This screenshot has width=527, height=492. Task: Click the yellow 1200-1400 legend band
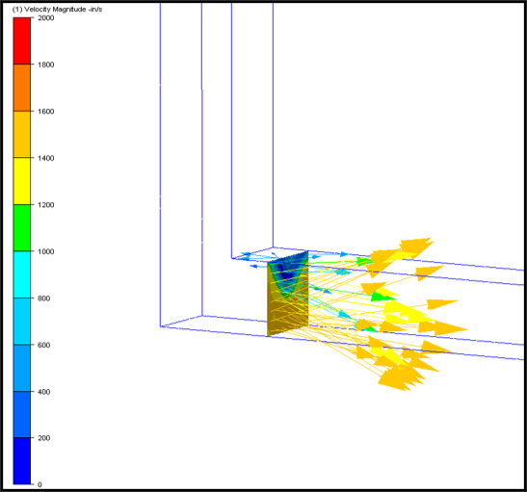[x=22, y=181]
